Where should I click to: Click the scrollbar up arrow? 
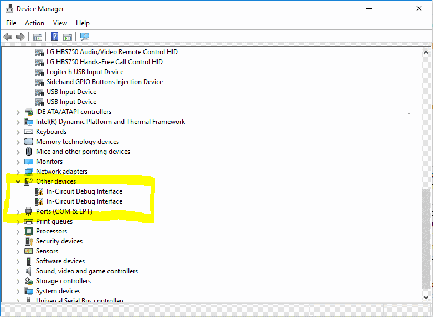(x=426, y=52)
